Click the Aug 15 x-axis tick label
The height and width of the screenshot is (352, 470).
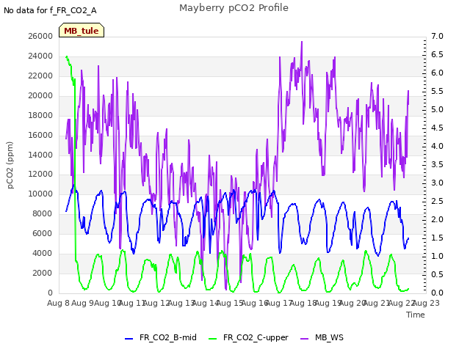(x=230, y=303)
